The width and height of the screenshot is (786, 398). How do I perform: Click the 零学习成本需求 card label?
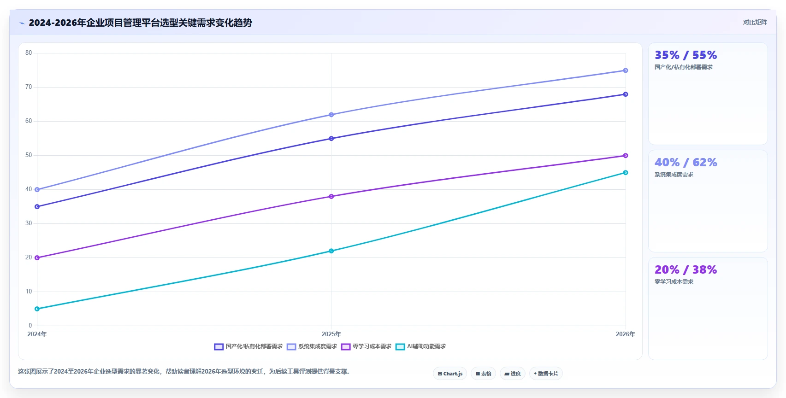(x=674, y=282)
